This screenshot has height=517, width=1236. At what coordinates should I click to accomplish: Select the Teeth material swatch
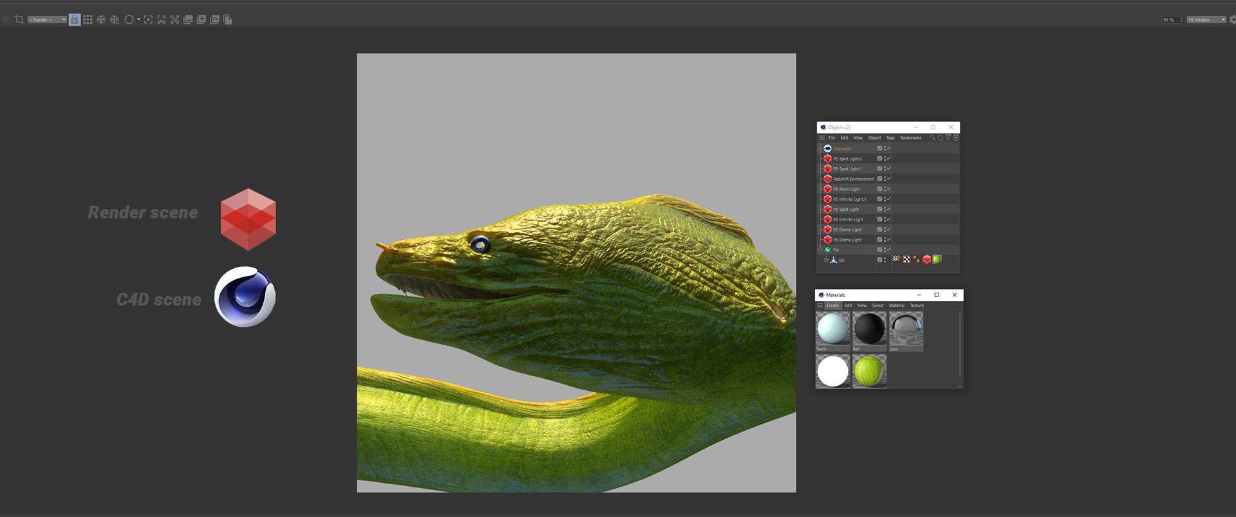click(832, 329)
